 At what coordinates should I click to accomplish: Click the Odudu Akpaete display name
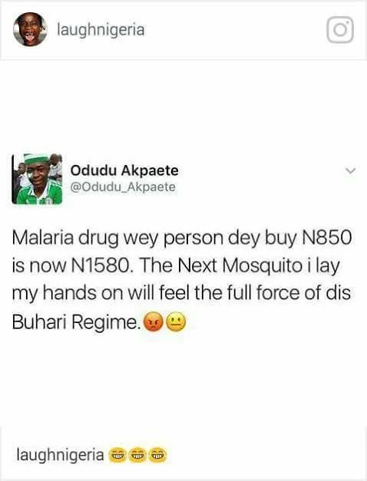point(124,170)
